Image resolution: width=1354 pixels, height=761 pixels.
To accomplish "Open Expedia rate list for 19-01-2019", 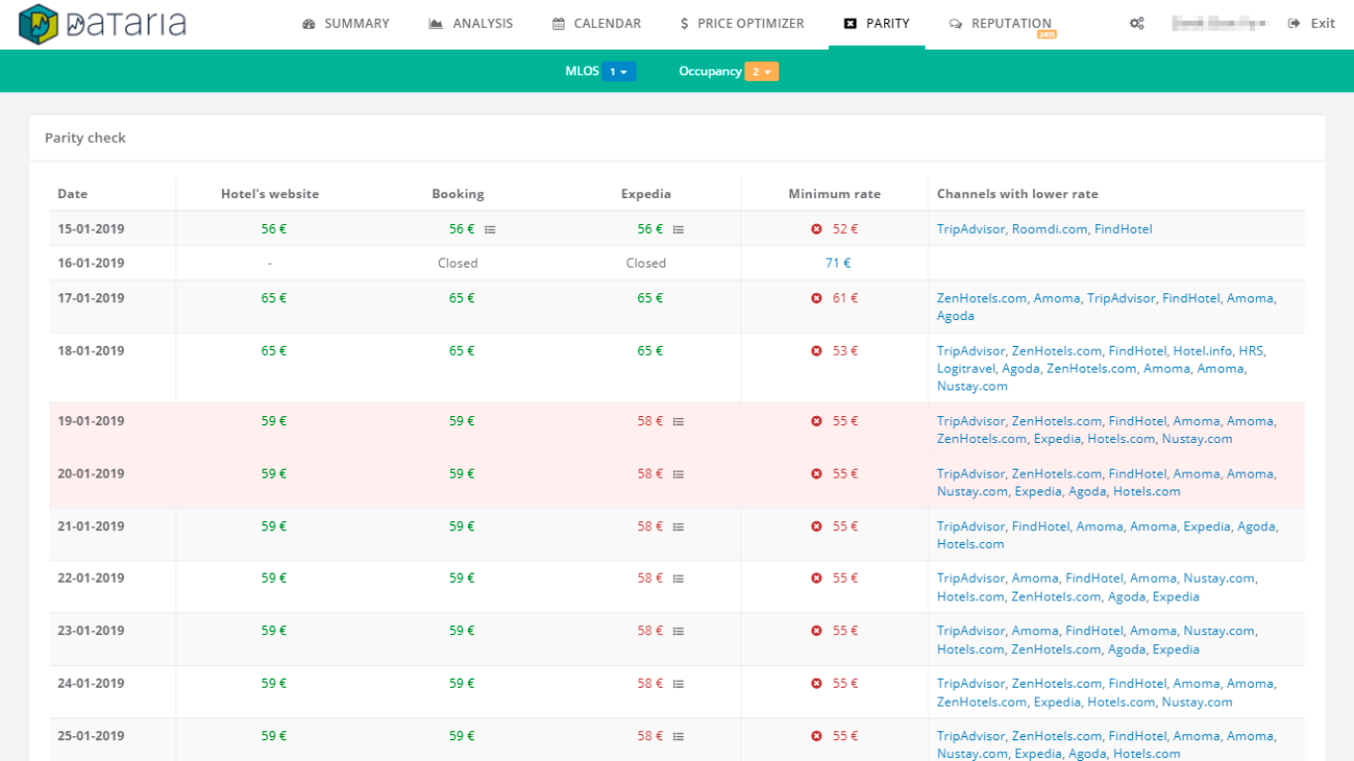I will (x=678, y=421).
